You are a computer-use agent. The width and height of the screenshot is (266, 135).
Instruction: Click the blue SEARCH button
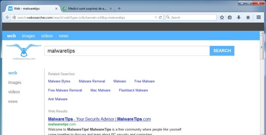point(222,51)
